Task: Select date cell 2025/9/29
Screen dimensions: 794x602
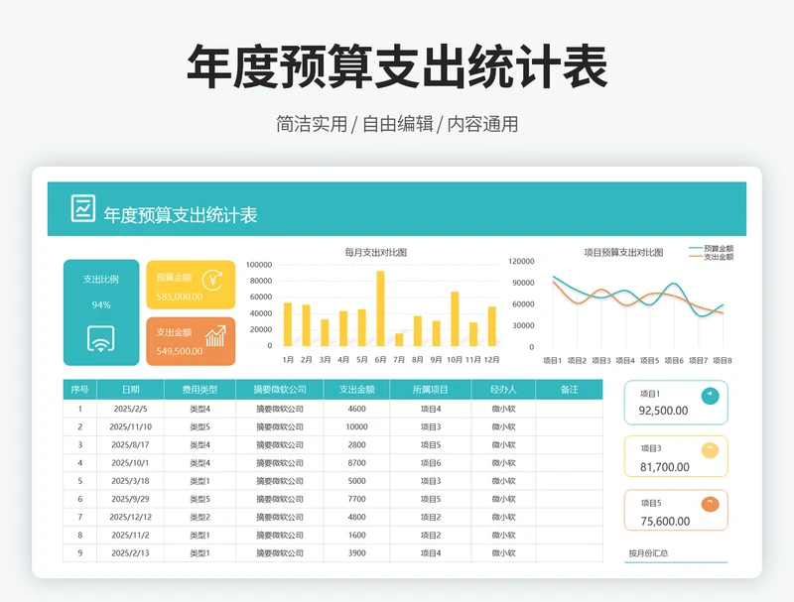Action: (x=131, y=499)
